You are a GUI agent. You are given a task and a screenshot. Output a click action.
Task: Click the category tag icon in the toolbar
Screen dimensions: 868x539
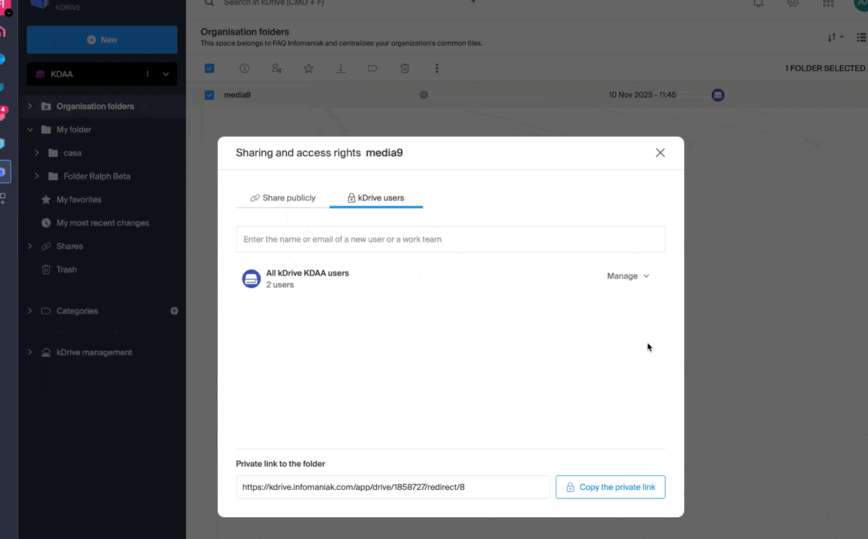(373, 69)
